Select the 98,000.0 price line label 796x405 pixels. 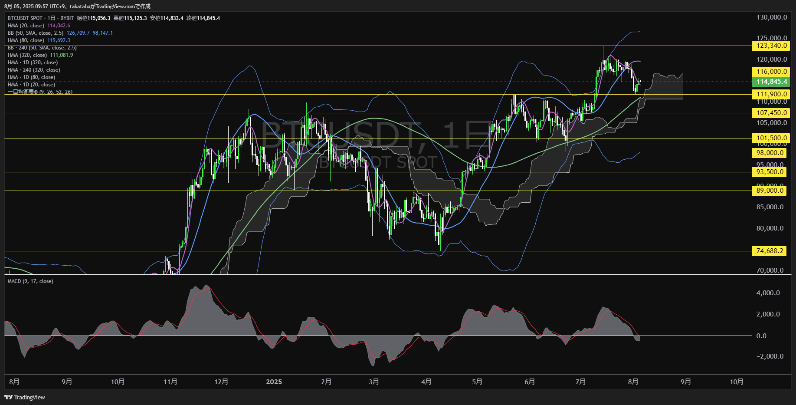tap(770, 153)
